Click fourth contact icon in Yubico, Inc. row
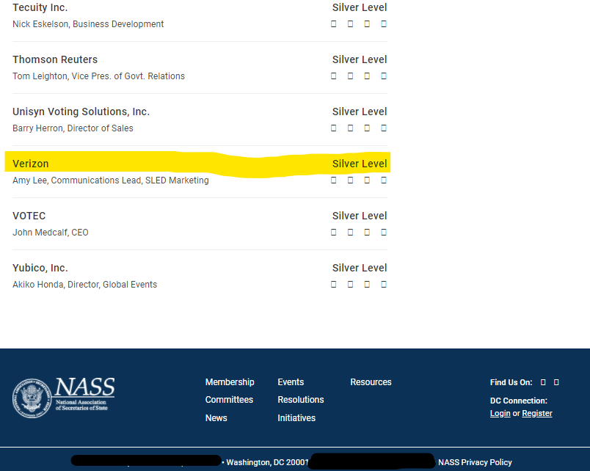590x471 pixels. point(383,285)
